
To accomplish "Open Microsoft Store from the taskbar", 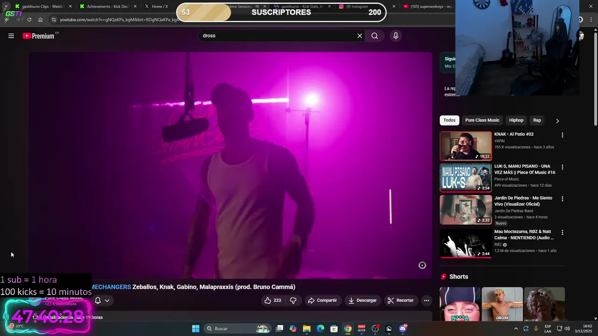I will point(334,329).
